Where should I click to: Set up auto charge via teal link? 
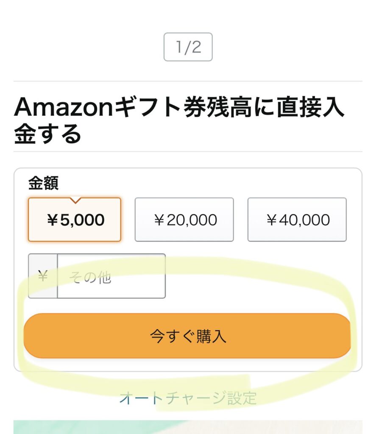[x=188, y=398]
